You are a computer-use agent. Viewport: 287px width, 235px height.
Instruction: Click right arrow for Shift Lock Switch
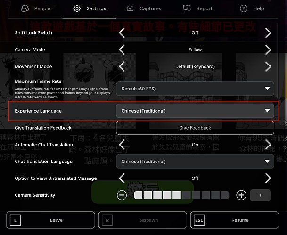(x=268, y=33)
